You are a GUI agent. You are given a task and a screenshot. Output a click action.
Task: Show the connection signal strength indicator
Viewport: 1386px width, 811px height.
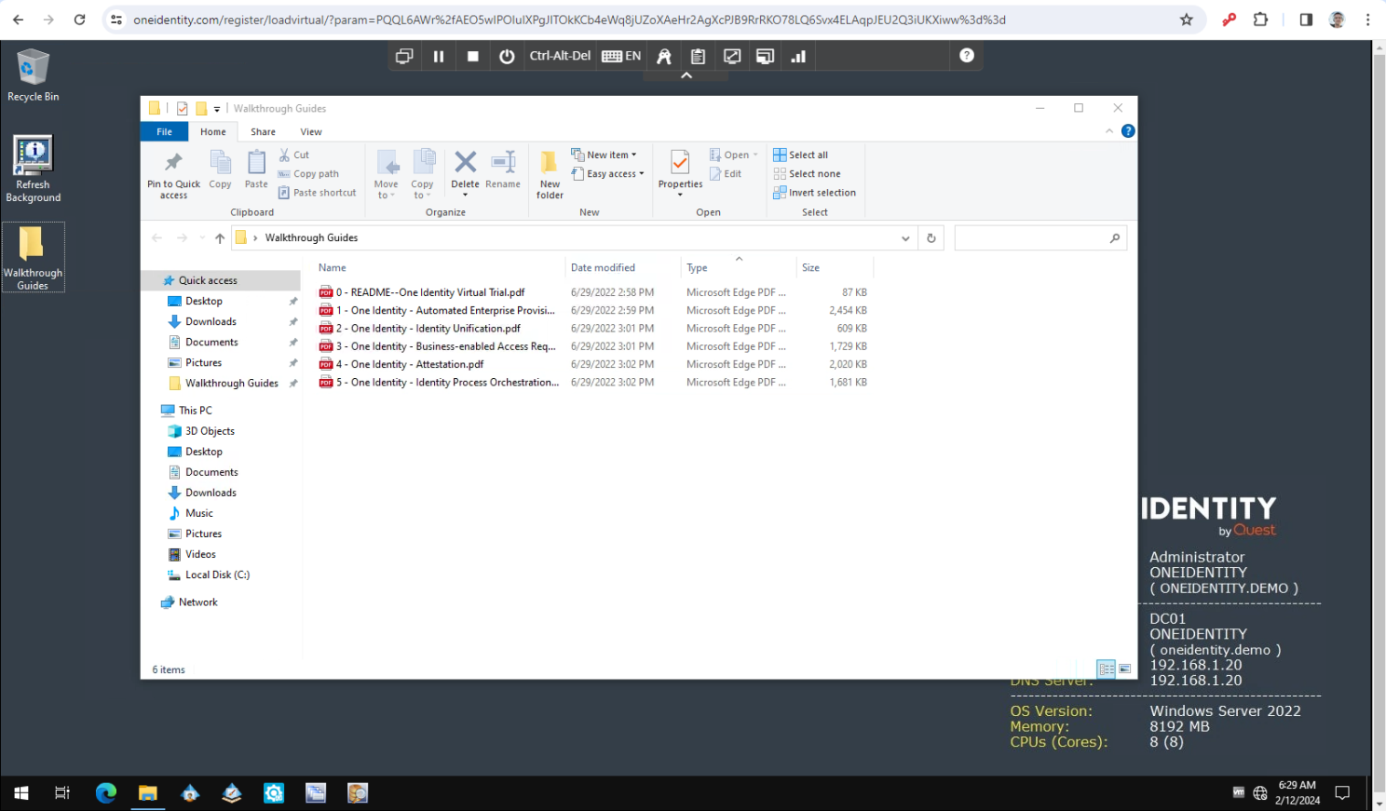798,56
